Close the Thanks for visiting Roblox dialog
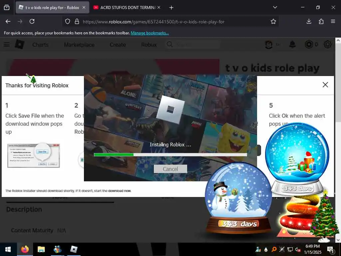This screenshot has height=256, width=341. pyautogui.click(x=325, y=85)
